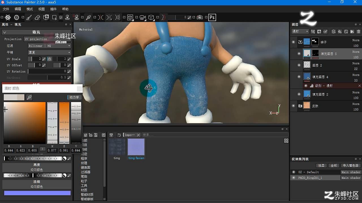Viewport: 362px width, 203px height.
Task: Select 智能材质 category in shelf
Action: coord(87,195)
